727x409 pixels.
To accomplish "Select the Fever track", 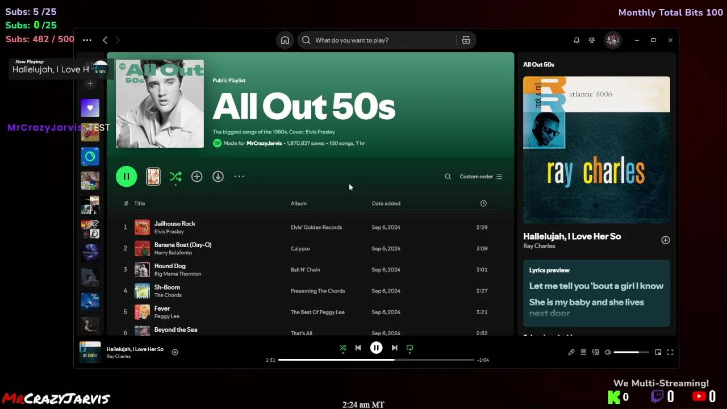I will (x=311, y=312).
